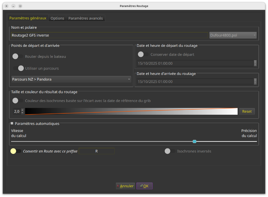Click arrival date field spinner
The width and height of the screenshot is (268, 197).
click(x=255, y=81)
